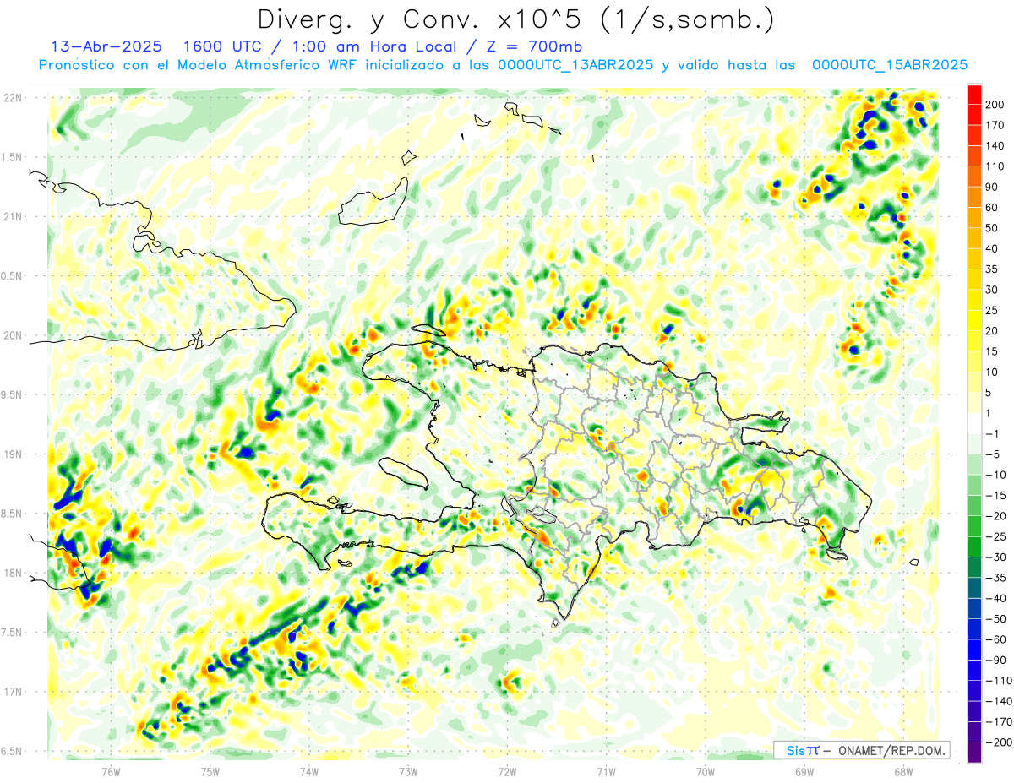Click the "72W" longitude label
1014x783 pixels.
click(x=507, y=771)
